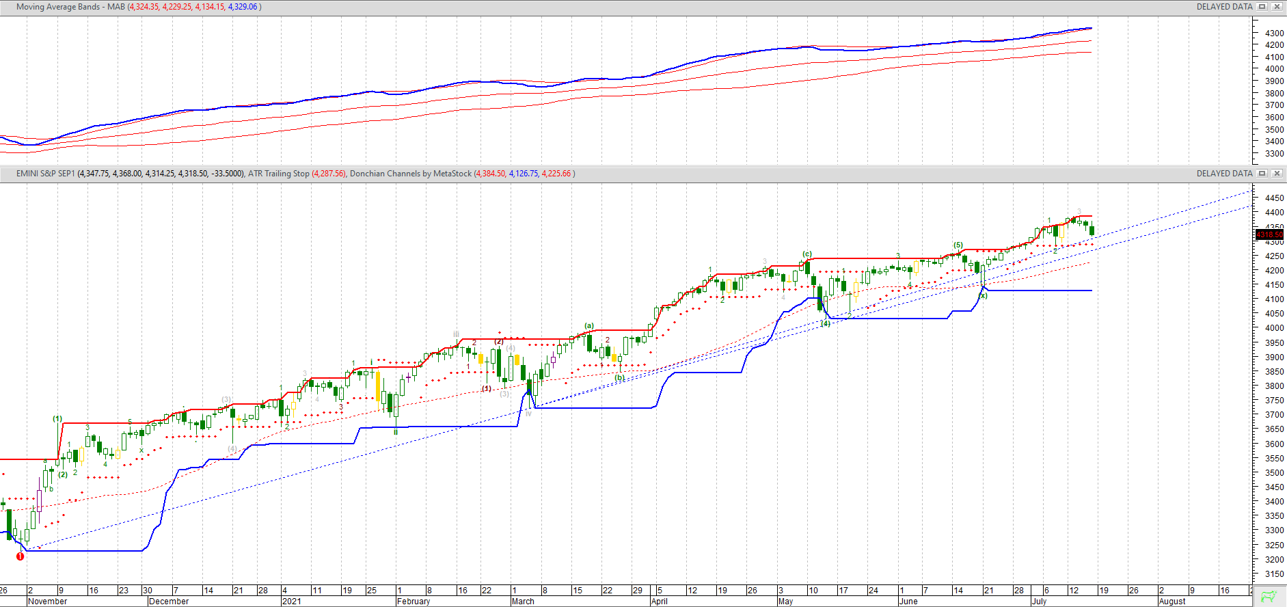Viewport: 1287px width, 607px height.
Task: Click the EMINI S&P SEP1 chart title
Action: tap(45, 174)
